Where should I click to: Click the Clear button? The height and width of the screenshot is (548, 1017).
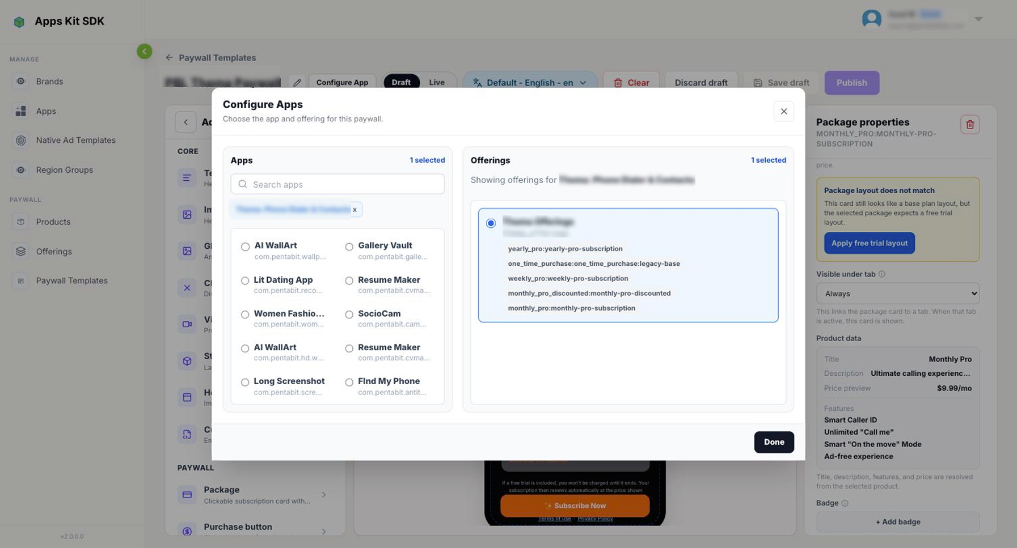[x=631, y=83]
